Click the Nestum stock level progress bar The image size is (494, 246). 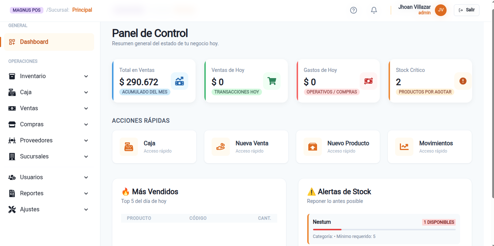tap(384, 230)
